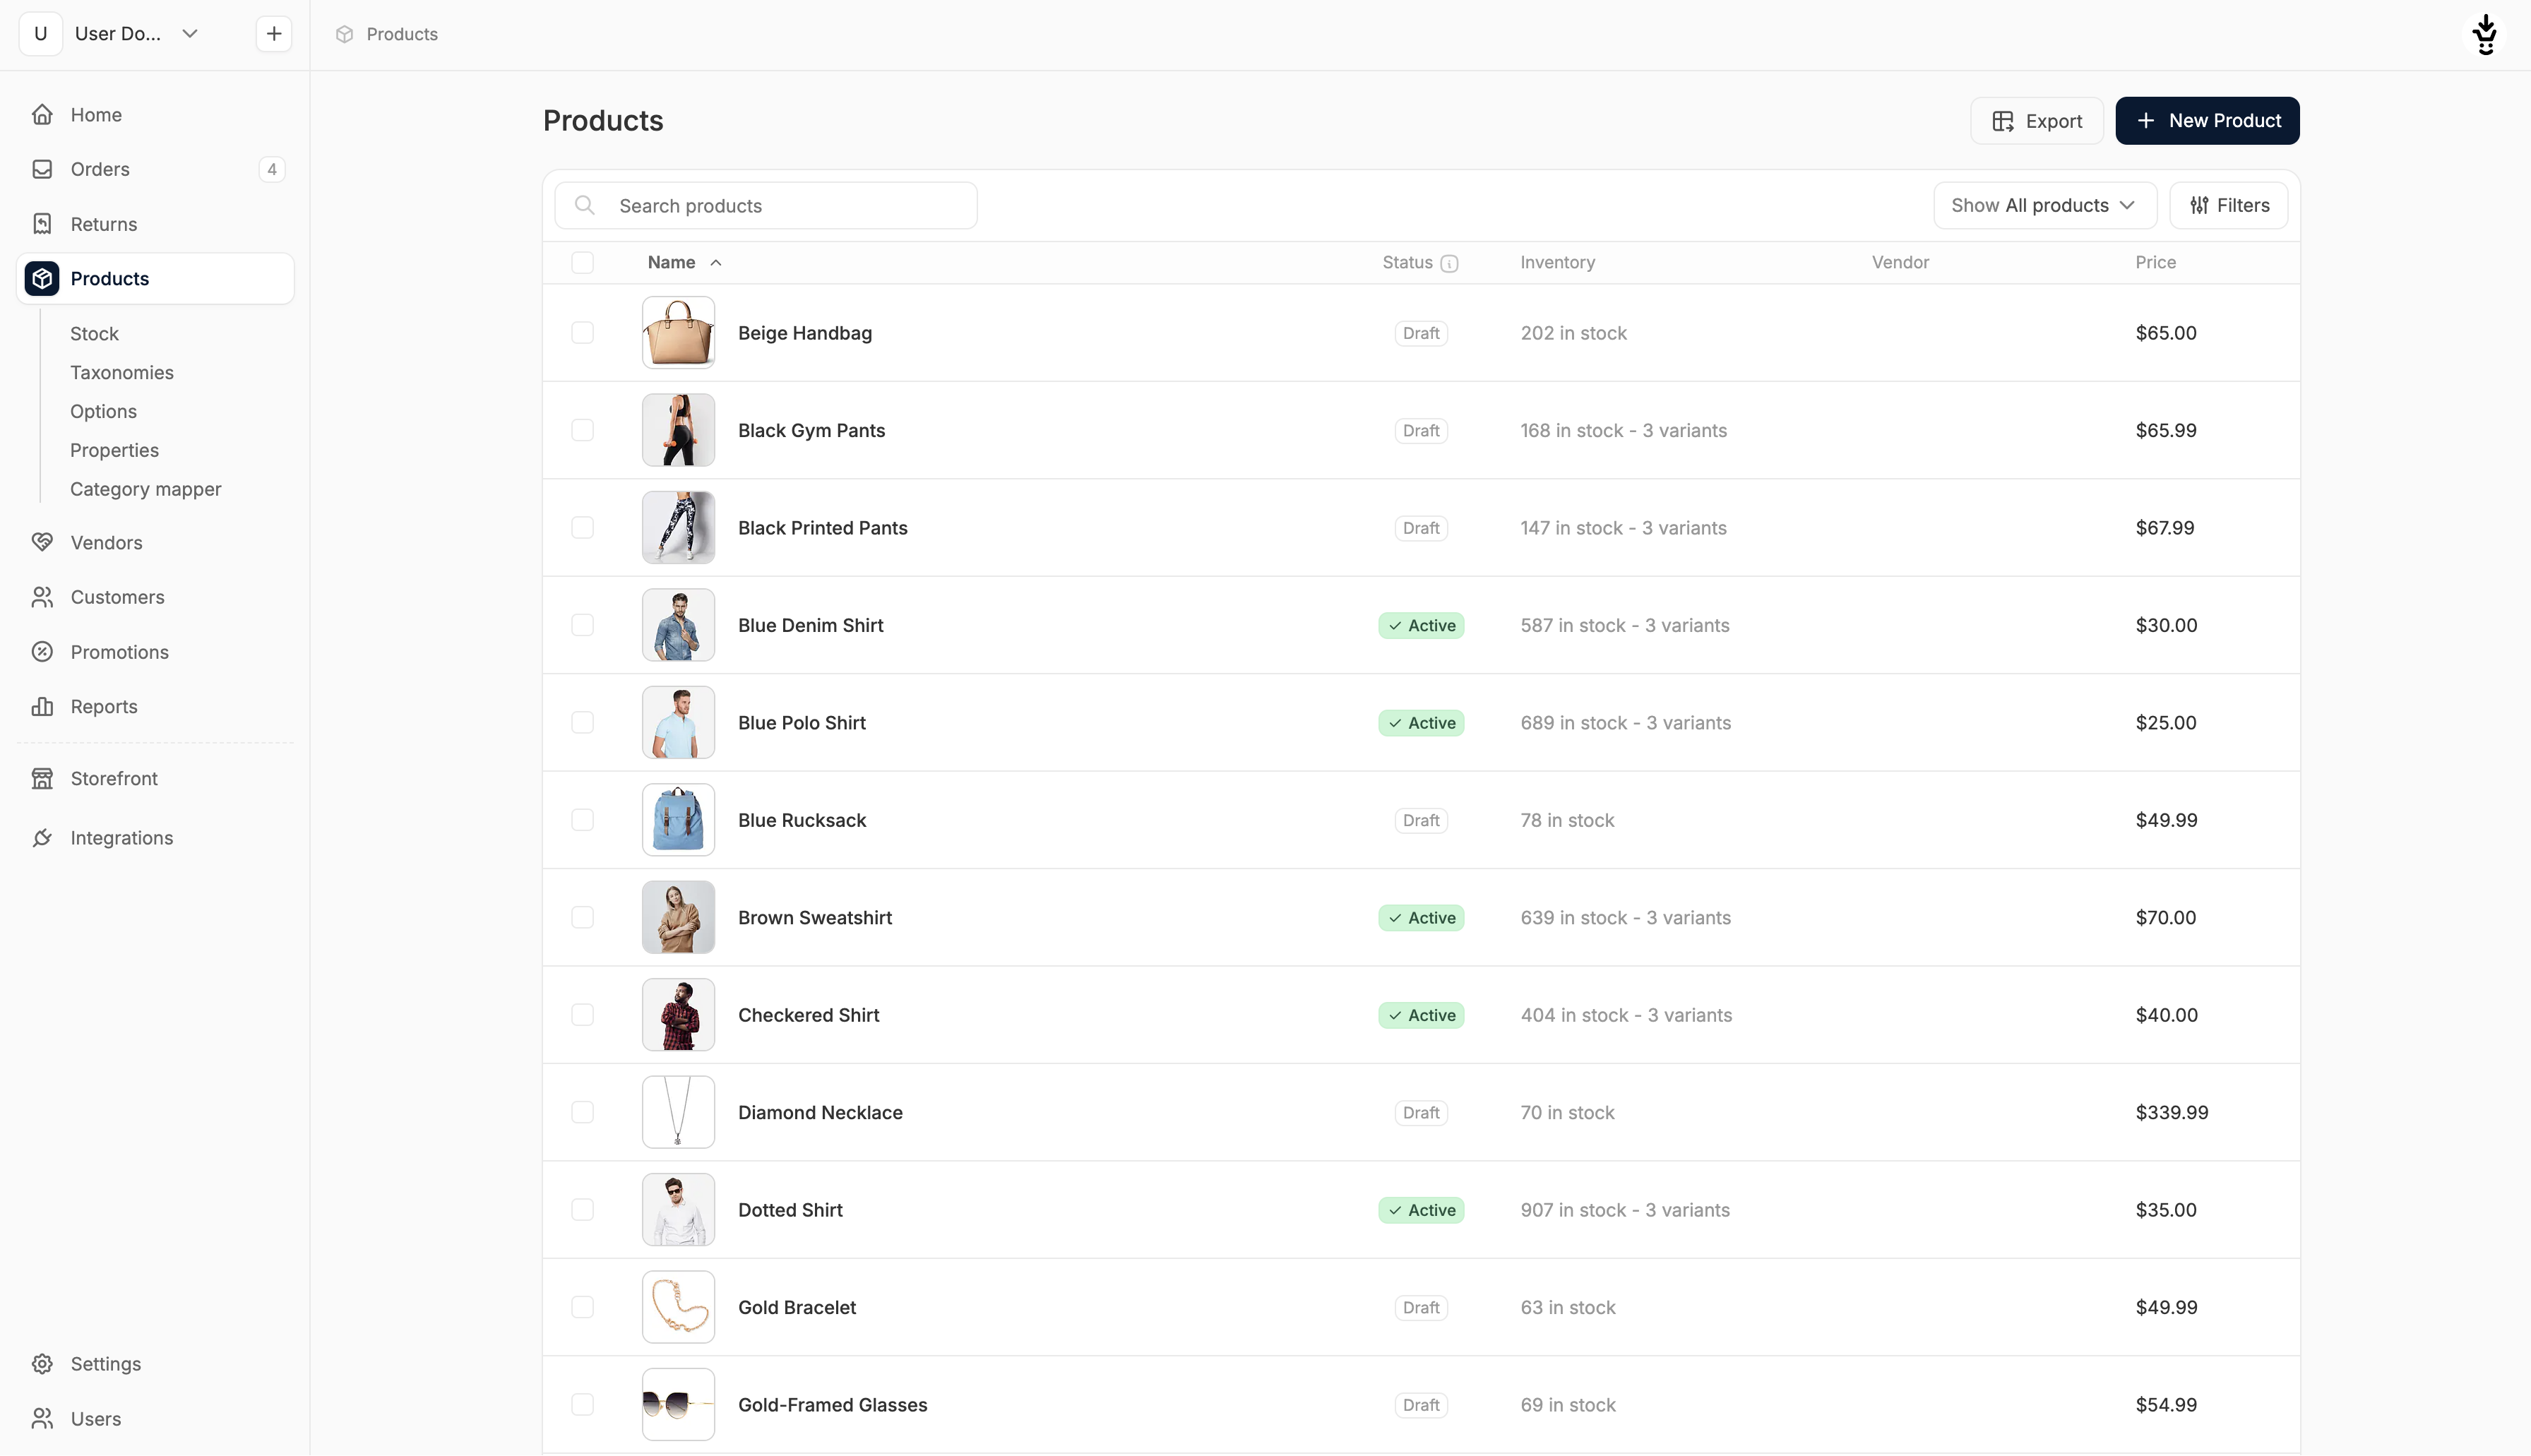This screenshot has height=1456, width=2531.
Task: Open Reports via bar chart icon
Action: click(x=42, y=706)
